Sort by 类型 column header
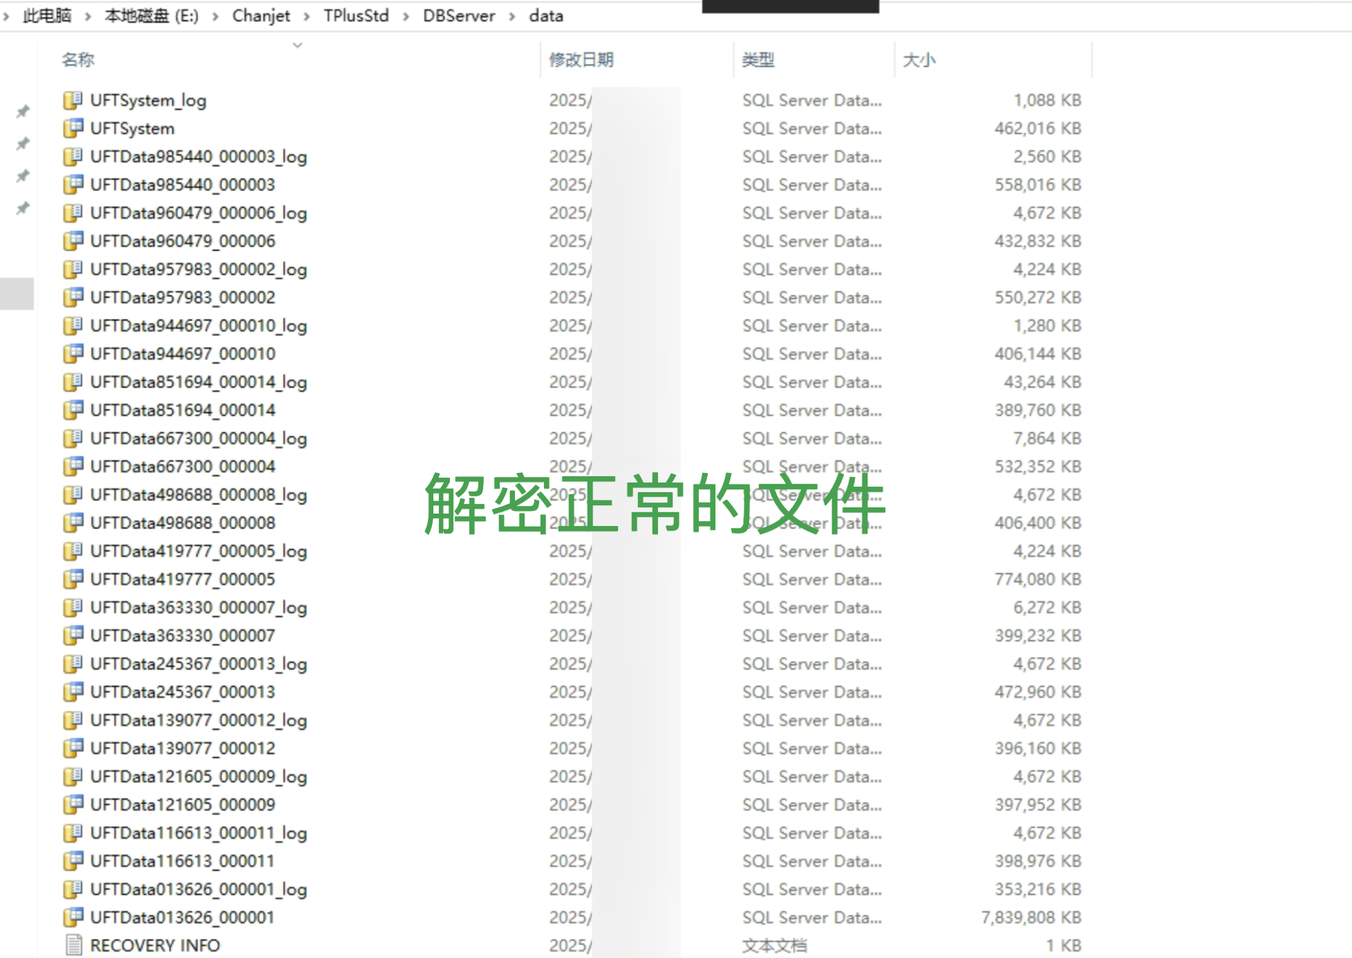Viewport: 1352px width, 958px height. (758, 60)
